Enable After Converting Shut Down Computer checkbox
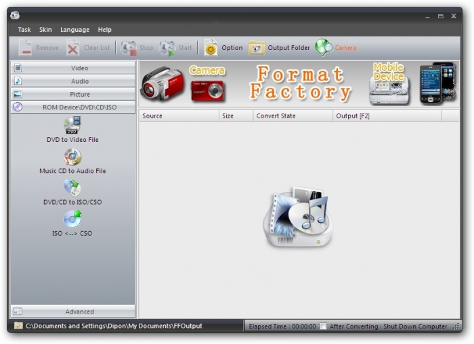Viewport: 474px width, 344px height. 323,326
